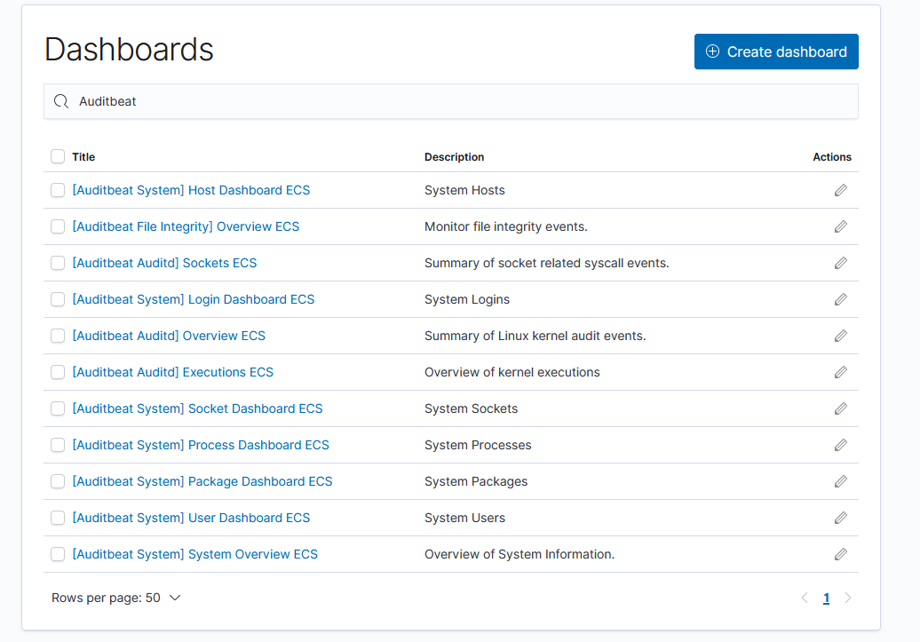Check the Auditd Overview ECS row checkbox
920x642 pixels.
[x=58, y=336]
